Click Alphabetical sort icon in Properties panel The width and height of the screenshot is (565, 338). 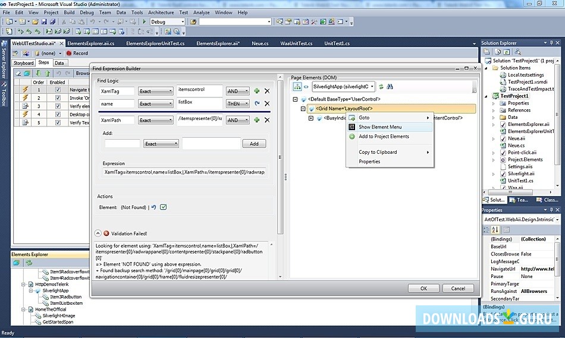tap(495, 230)
